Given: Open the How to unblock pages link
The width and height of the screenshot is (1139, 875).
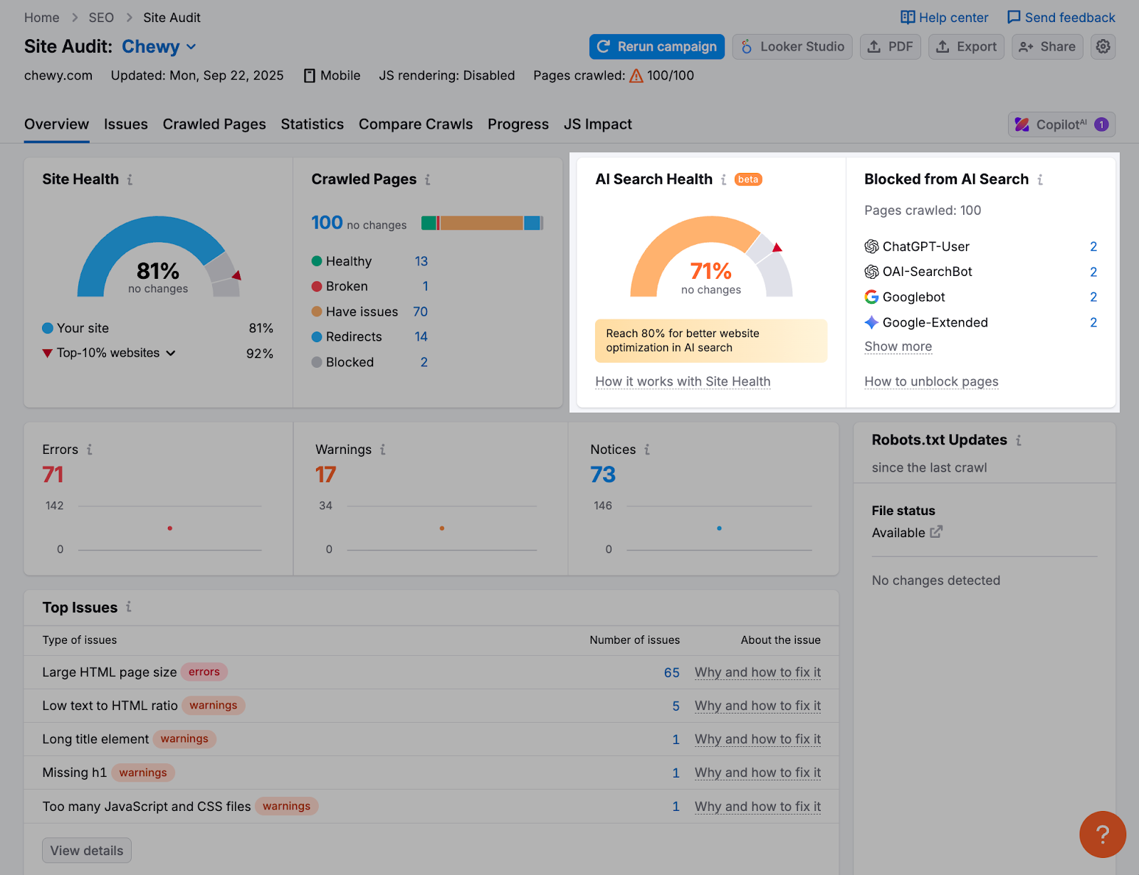Looking at the screenshot, I should (930, 381).
